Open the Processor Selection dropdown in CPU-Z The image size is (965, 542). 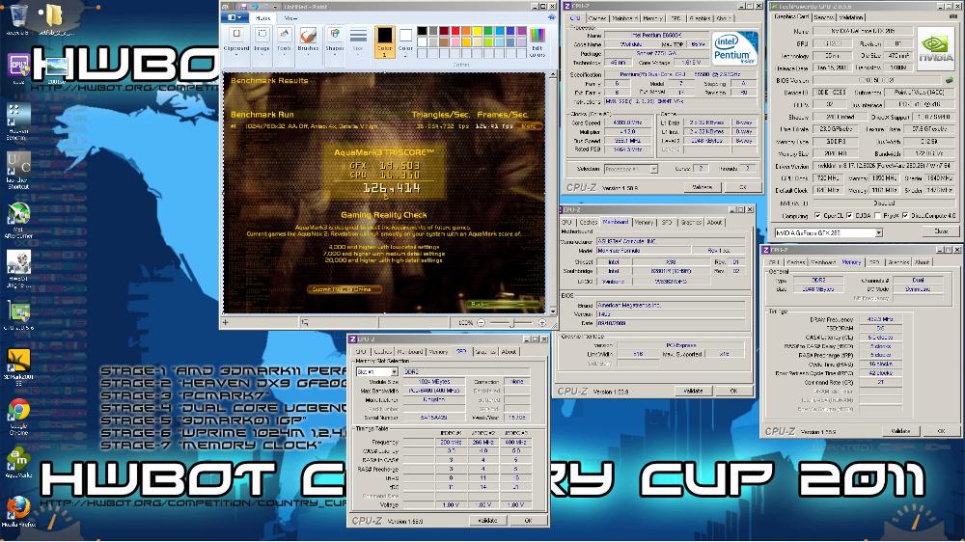[653, 169]
